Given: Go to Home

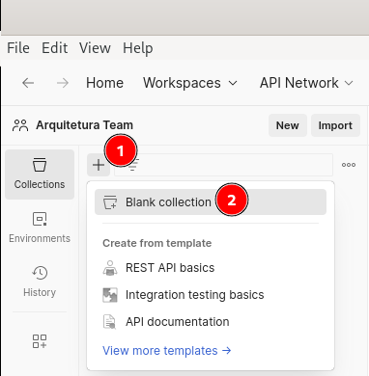Looking at the screenshot, I should pos(104,83).
